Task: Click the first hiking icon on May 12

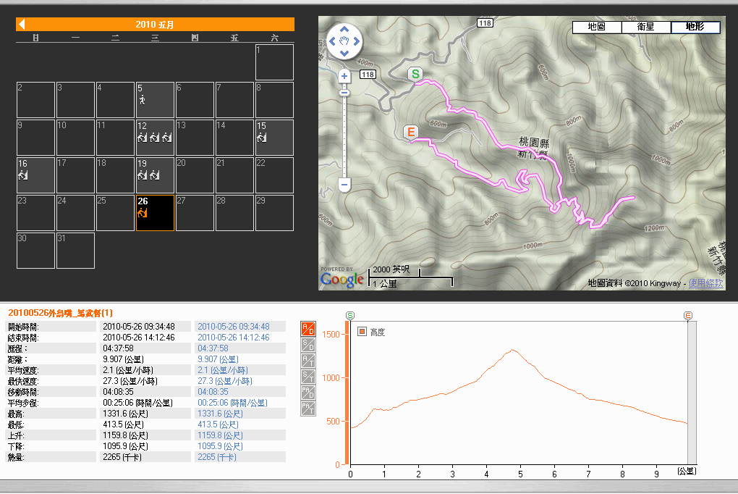Action: coord(142,137)
